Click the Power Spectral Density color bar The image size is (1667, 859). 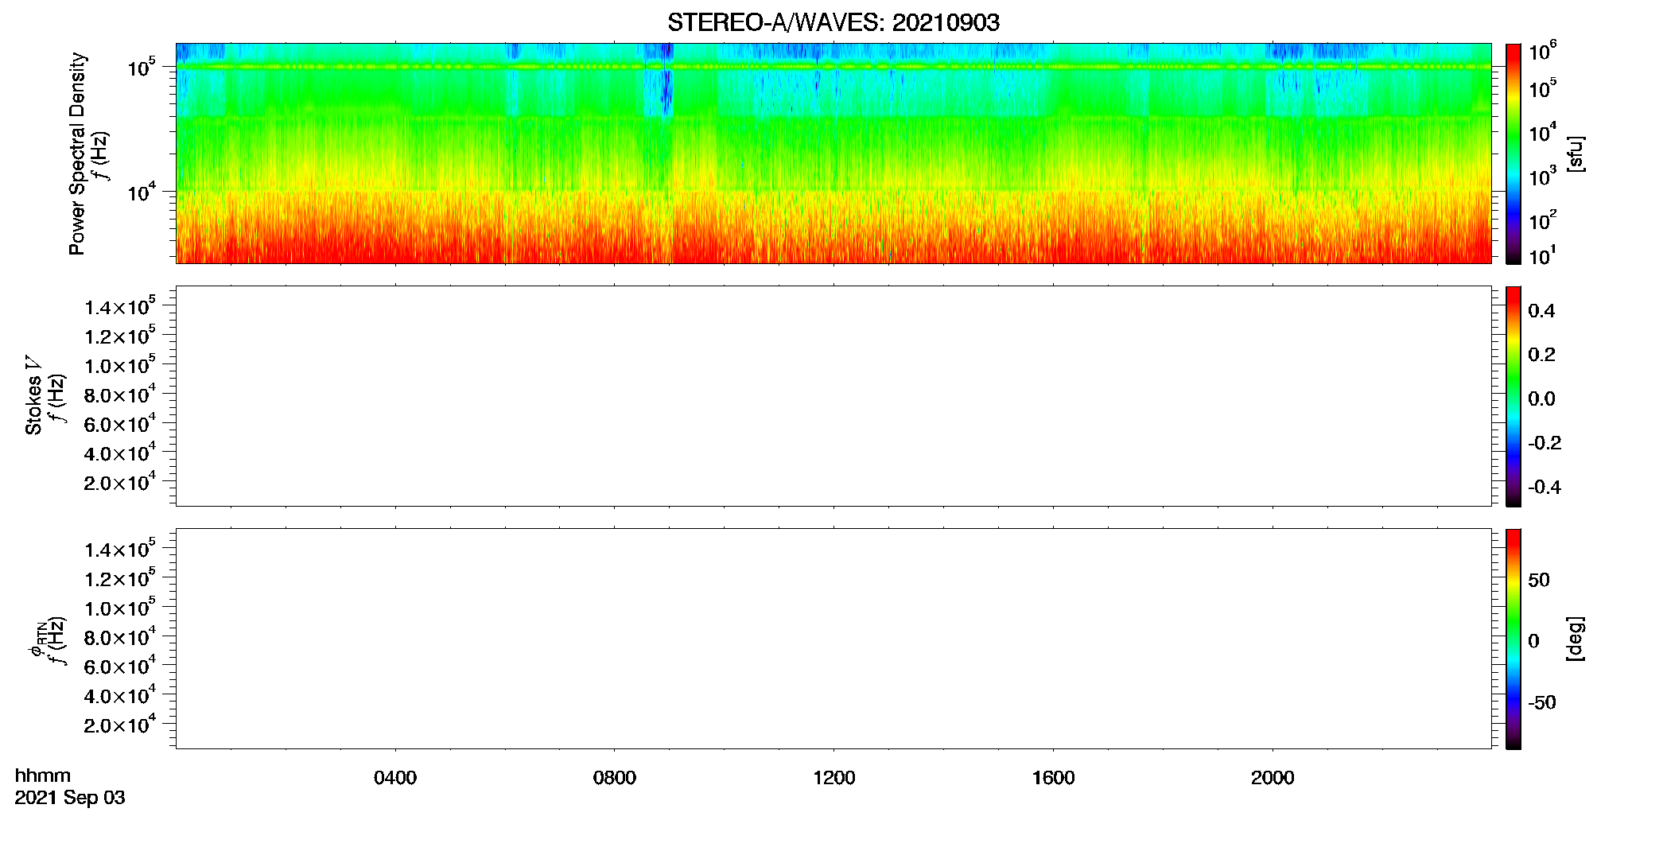coord(1514,154)
